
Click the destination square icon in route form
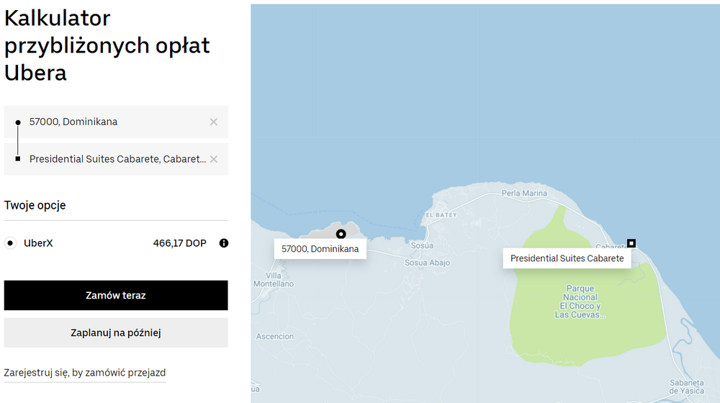click(18, 158)
